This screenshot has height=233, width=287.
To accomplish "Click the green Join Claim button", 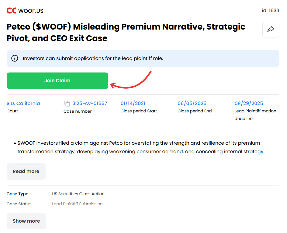I will coord(57,81).
